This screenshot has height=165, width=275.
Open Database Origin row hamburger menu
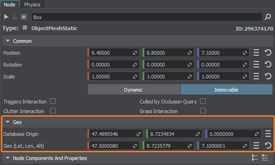pyautogui.click(x=268, y=134)
